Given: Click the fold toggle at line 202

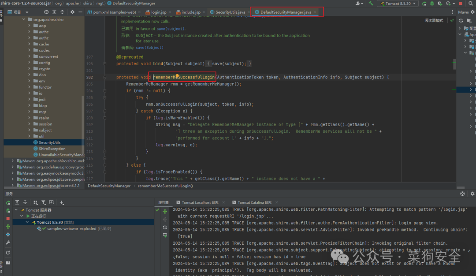Looking at the screenshot, I should click(105, 78).
